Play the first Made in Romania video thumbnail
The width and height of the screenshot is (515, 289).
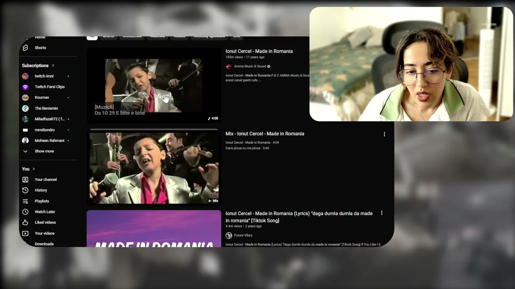[154, 85]
